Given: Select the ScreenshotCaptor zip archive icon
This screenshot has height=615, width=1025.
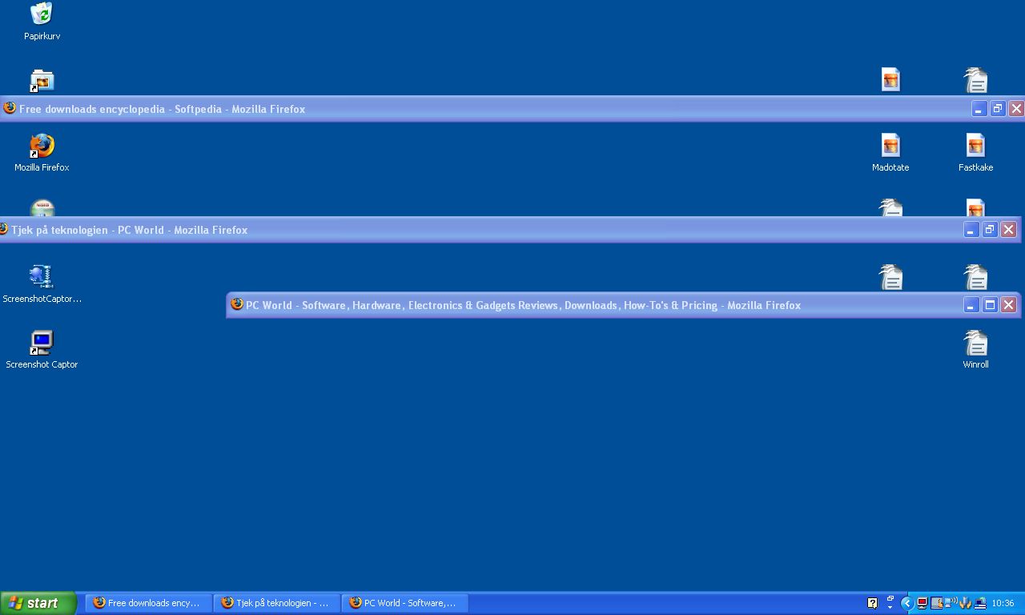Looking at the screenshot, I should [x=42, y=283].
